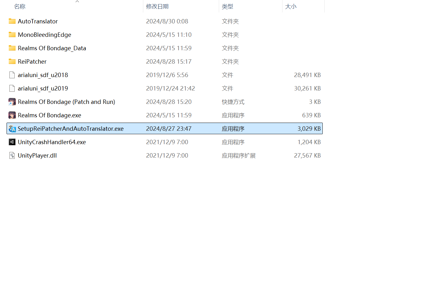The width and height of the screenshot is (446, 288).
Task: Toggle the sort arrow above 名称
Action: [77, 2]
